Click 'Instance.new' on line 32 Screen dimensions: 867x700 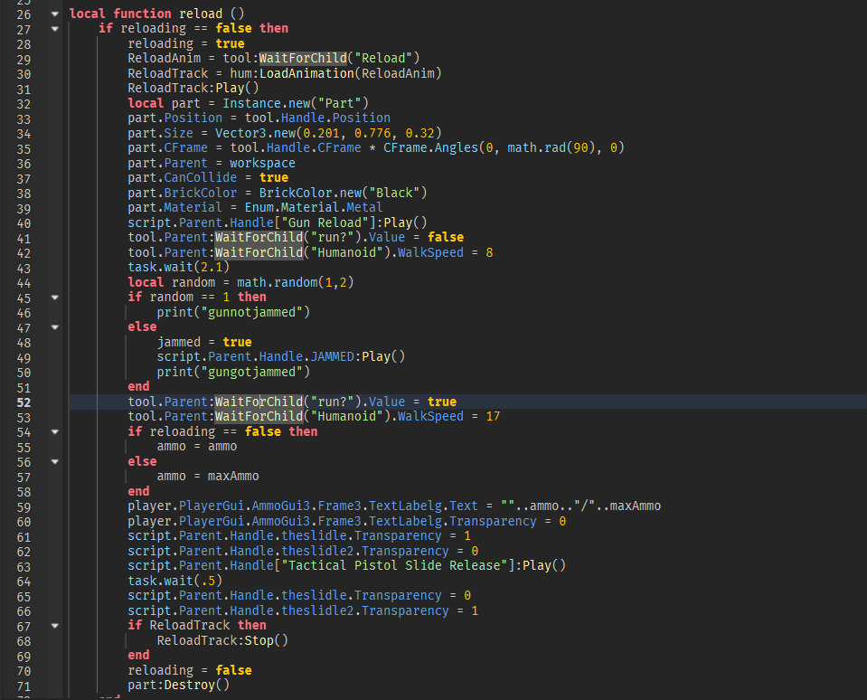pos(267,103)
